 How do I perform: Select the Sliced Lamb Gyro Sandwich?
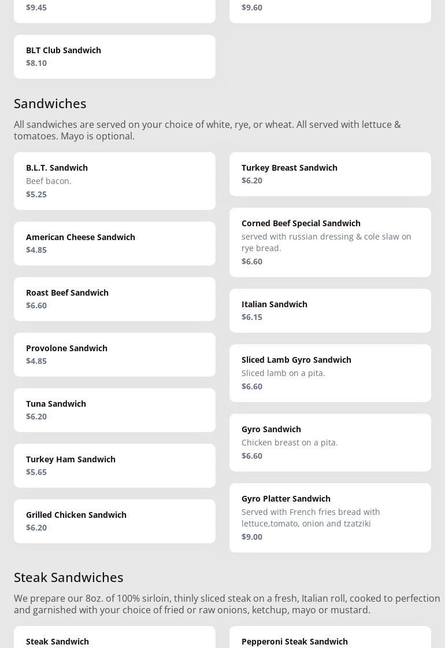(330, 373)
